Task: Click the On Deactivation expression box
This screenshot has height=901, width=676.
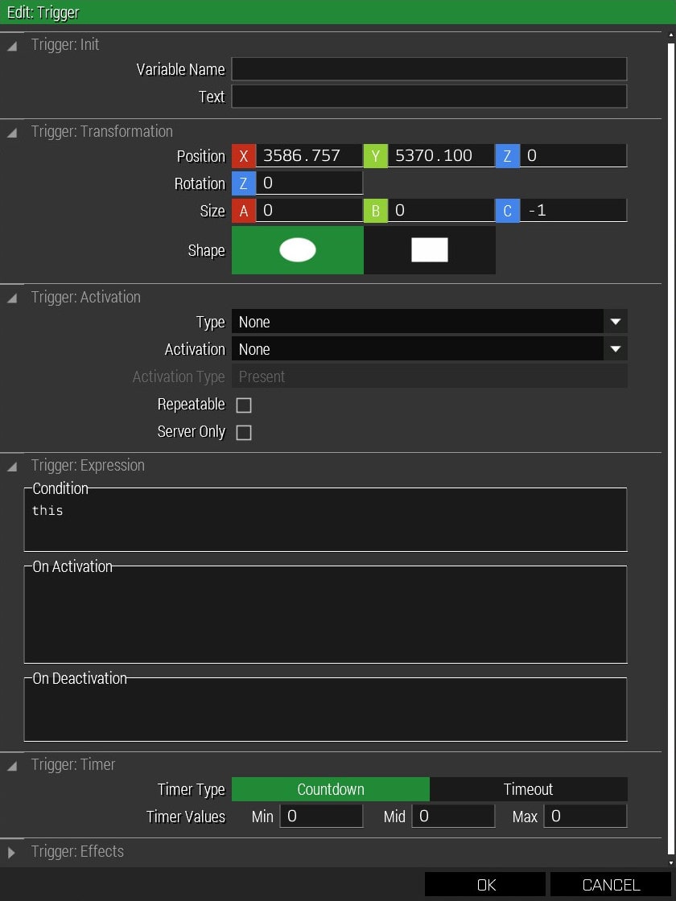Action: (325, 710)
